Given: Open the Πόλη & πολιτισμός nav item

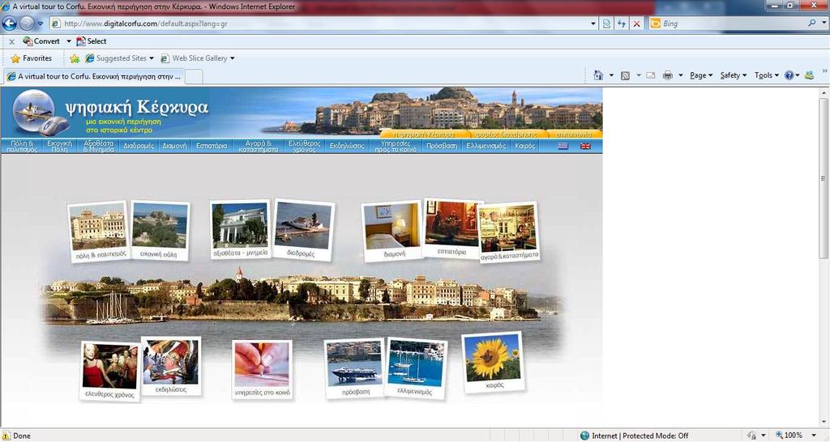Looking at the screenshot, I should point(22,147).
